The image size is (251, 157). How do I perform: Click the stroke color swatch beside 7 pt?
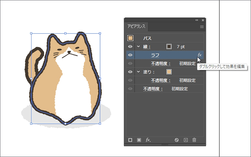pos(169,46)
